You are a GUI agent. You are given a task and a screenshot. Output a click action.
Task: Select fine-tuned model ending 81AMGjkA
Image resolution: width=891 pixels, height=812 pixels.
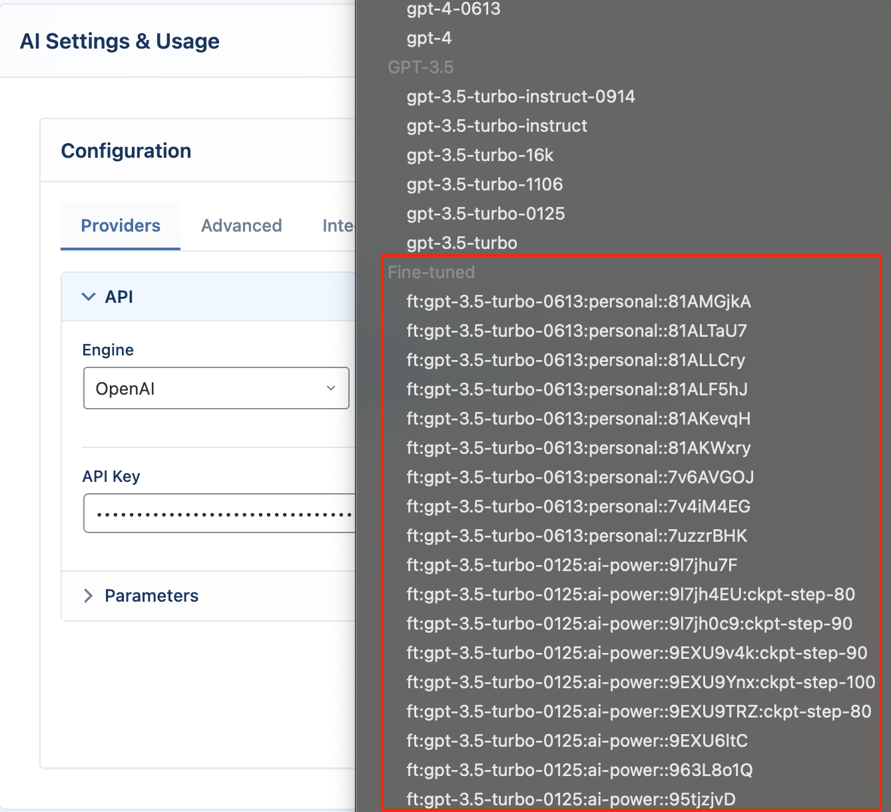[579, 302]
